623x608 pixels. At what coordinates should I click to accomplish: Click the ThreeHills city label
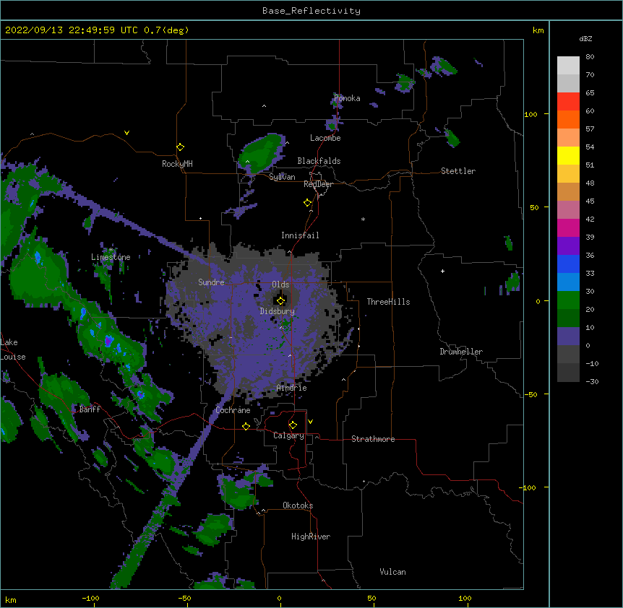pyautogui.click(x=388, y=302)
